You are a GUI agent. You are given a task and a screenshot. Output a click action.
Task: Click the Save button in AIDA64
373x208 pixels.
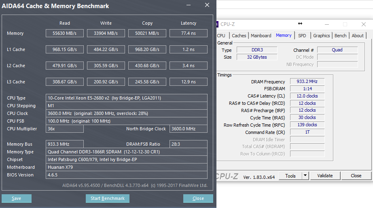[17, 198]
